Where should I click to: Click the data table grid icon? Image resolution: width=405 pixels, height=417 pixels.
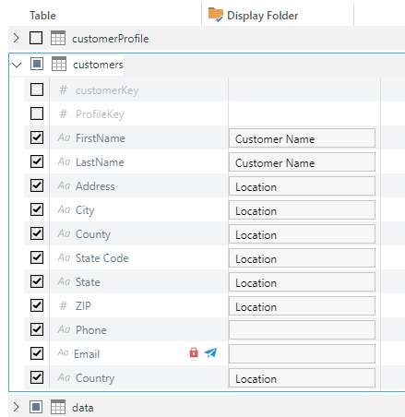pos(58,407)
